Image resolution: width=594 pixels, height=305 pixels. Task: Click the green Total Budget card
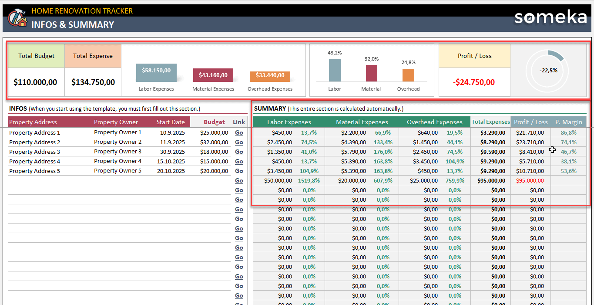click(36, 56)
